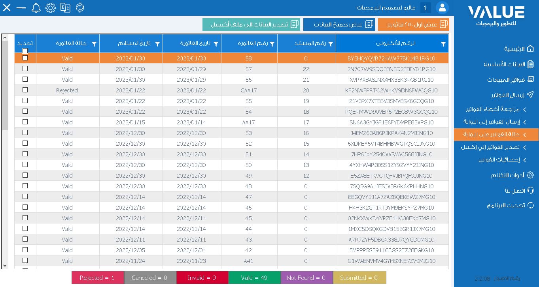Viewport: 539px width, 287px height.
Task: Click filter icon on حالة الفاتورة column
Action: (94, 44)
